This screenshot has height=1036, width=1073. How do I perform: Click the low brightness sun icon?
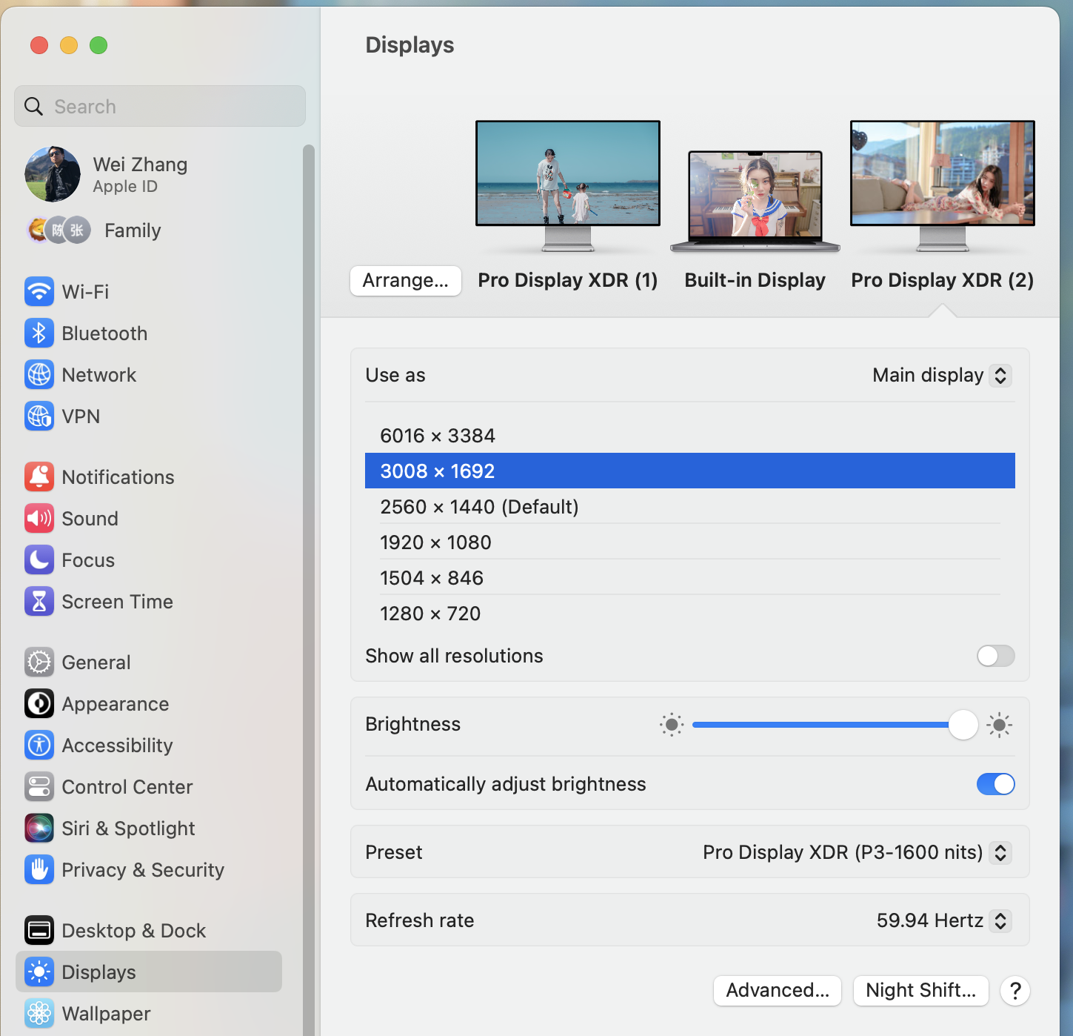[x=672, y=725]
